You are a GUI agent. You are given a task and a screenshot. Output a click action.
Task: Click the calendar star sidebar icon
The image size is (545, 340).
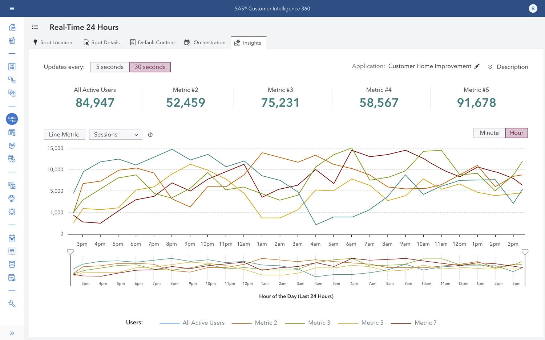coord(12,238)
